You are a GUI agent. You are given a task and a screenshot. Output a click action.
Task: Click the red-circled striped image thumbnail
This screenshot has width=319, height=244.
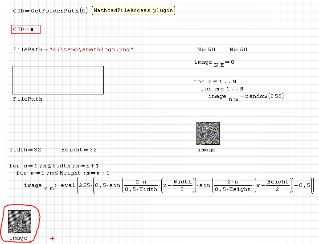tap(20, 221)
